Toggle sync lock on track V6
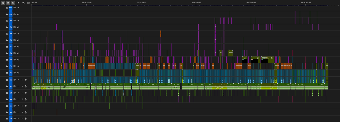This screenshot has height=122, width=340. click(x=14, y=40)
